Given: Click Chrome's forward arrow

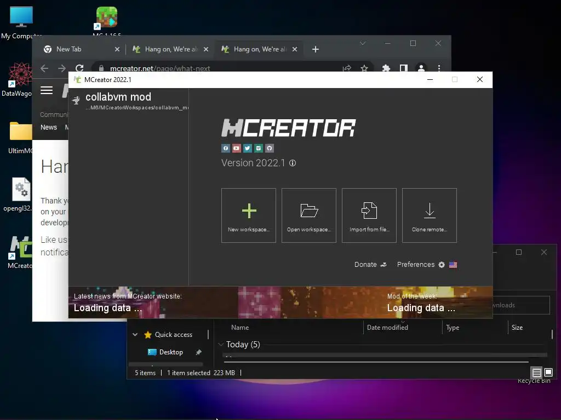Looking at the screenshot, I should [x=62, y=68].
